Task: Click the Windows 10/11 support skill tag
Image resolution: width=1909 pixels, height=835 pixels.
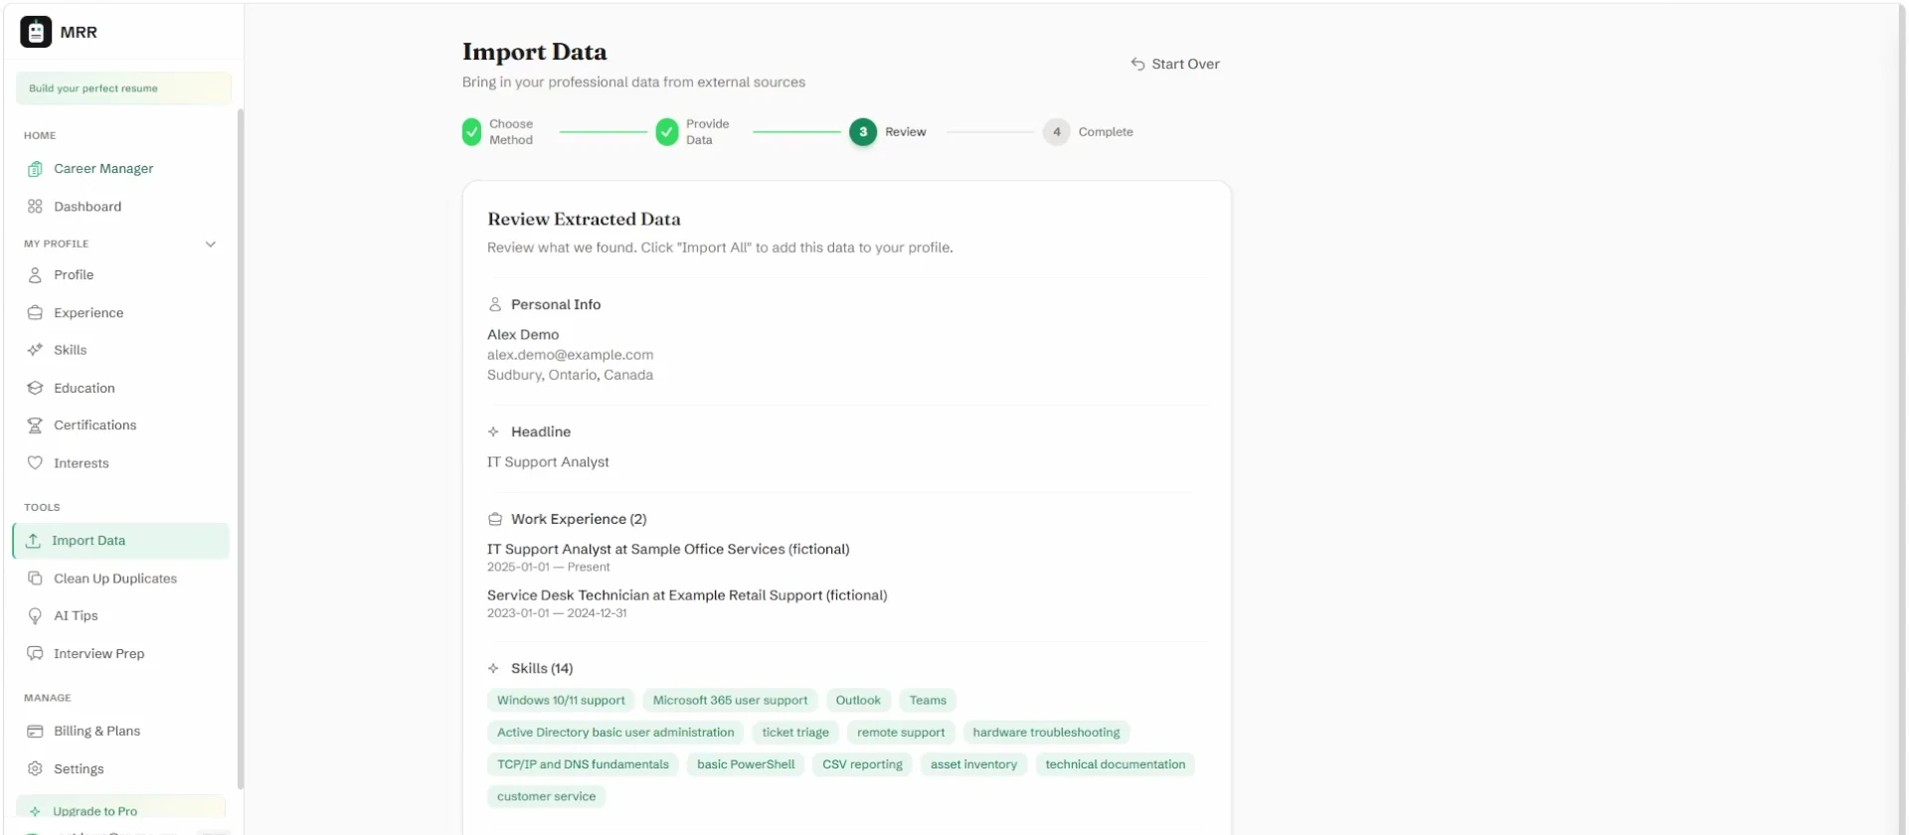Action: point(561,701)
